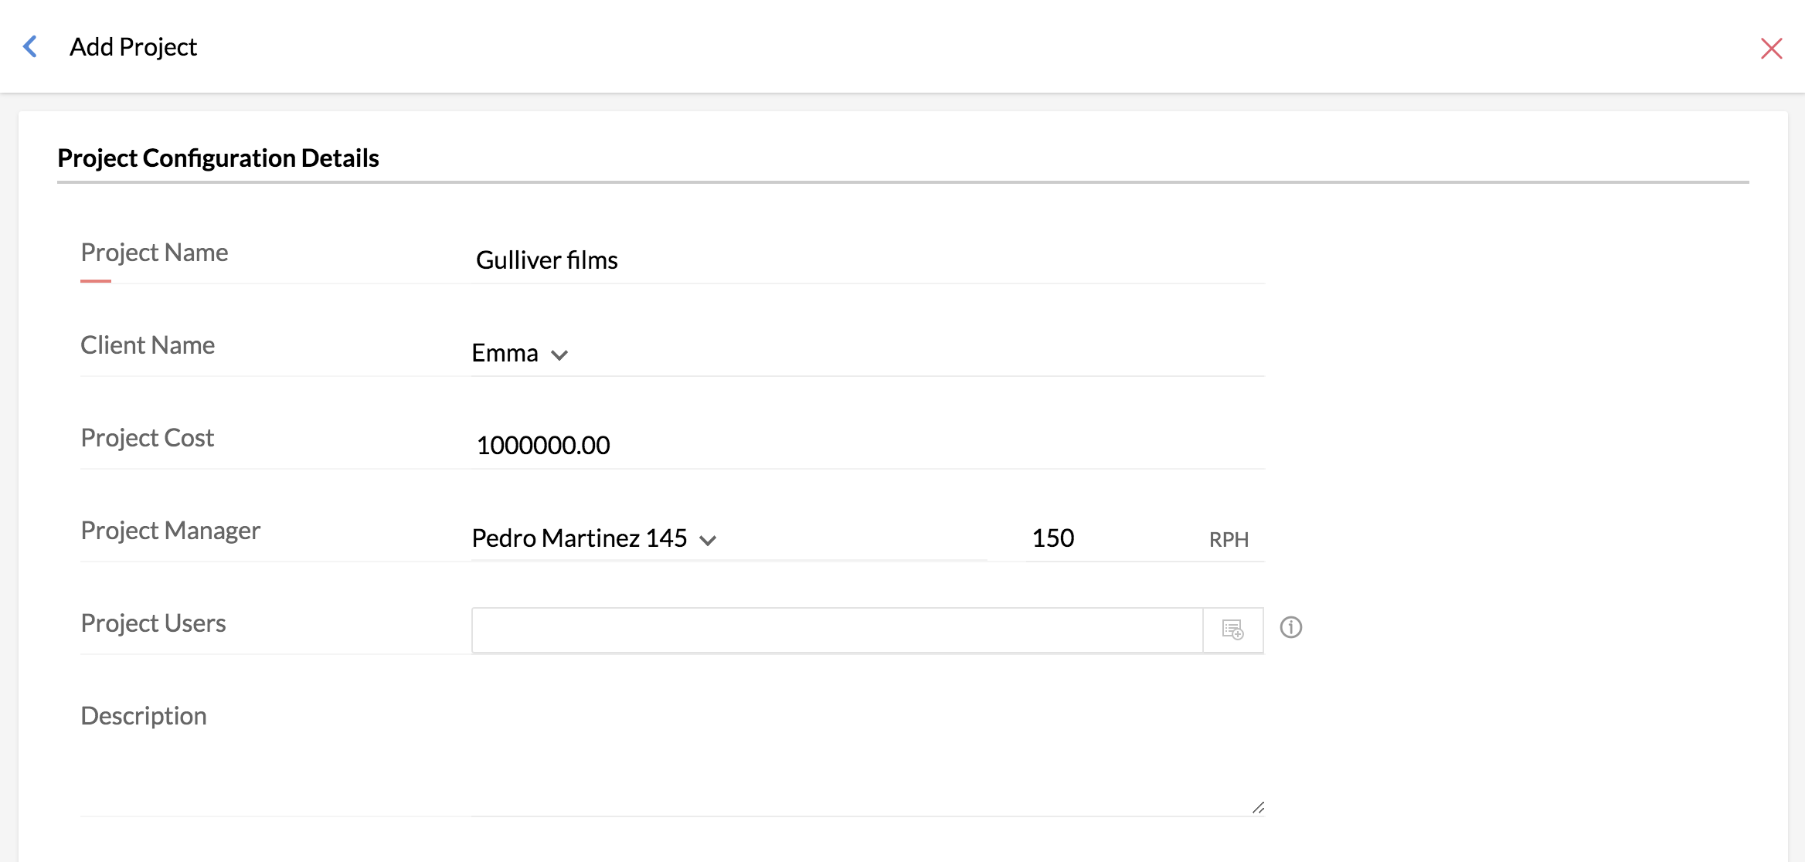Open the Client Name dropdown showing Emma
The image size is (1805, 862).
pyautogui.click(x=506, y=353)
